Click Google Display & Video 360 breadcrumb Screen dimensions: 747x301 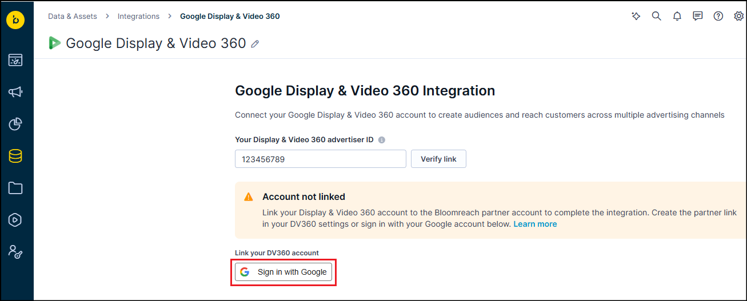pos(230,16)
